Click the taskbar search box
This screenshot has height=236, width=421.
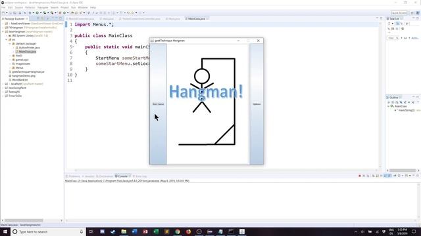[x=48, y=231]
